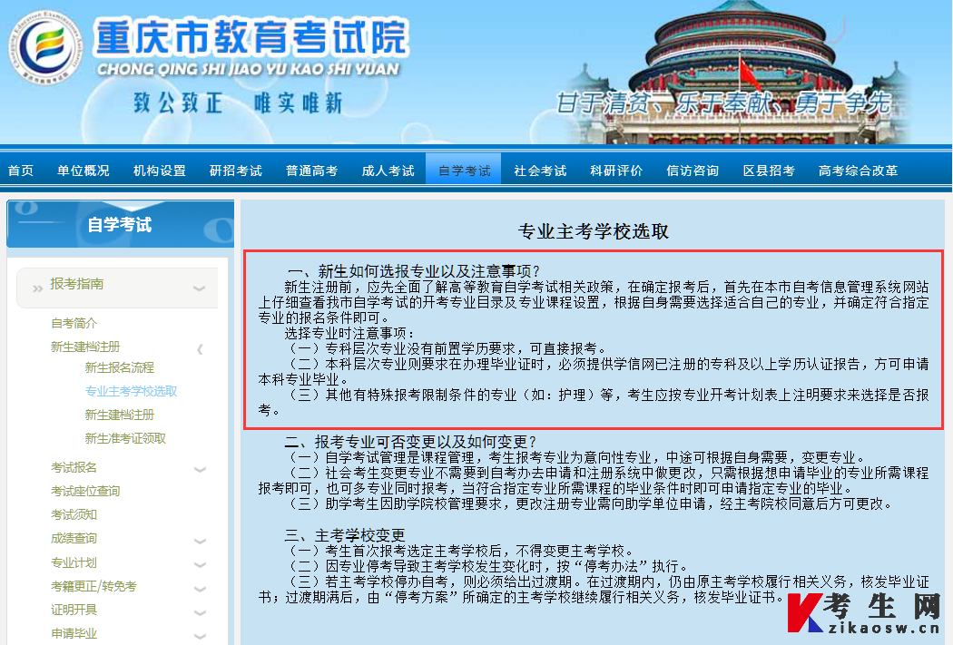Click the 重庆市教育考试院 site title
This screenshot has width=953, height=645.
point(251,37)
